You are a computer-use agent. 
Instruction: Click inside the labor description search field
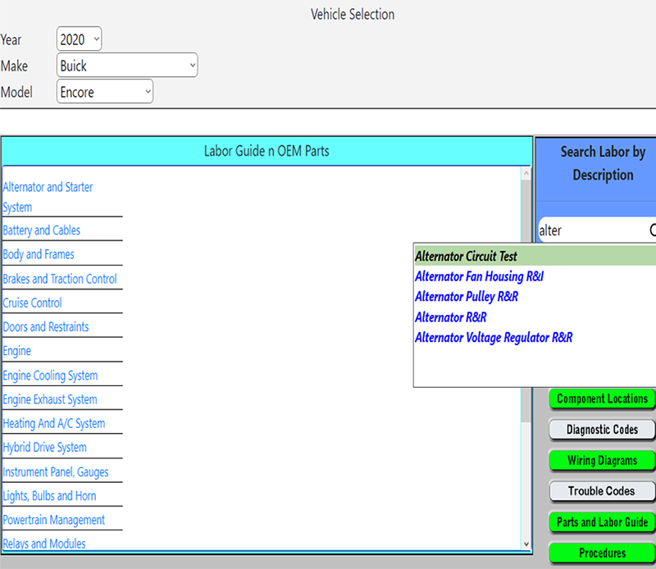coord(582,230)
